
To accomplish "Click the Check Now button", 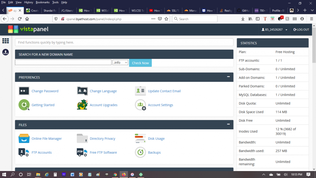I will (140, 63).
